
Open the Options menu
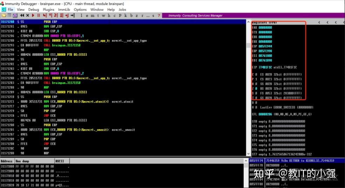tap(80, 9)
